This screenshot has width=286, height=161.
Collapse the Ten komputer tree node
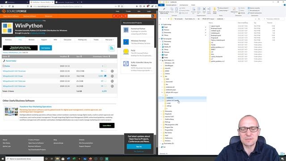[160, 39]
